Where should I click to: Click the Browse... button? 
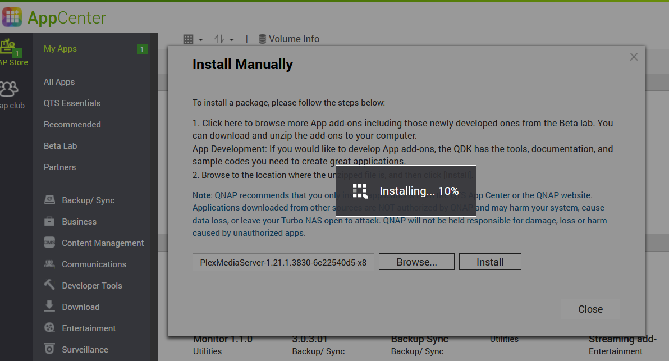click(x=416, y=262)
